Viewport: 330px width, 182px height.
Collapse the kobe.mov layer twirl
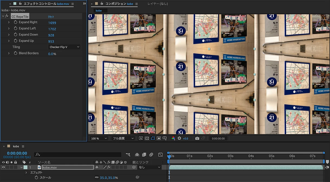21,167
